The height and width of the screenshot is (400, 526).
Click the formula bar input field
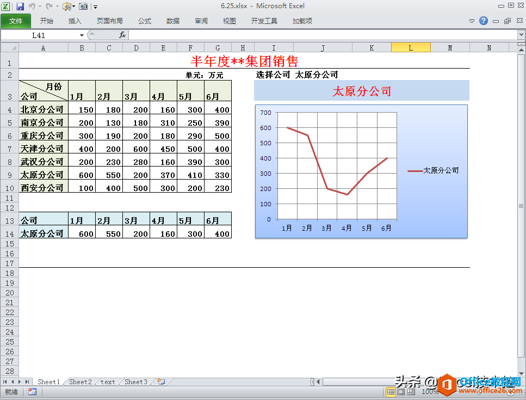click(323, 35)
